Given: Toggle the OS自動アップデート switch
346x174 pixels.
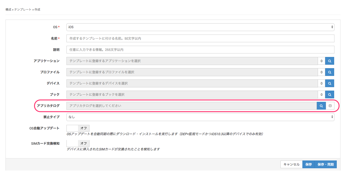Looking at the screenshot, I should point(78,128).
